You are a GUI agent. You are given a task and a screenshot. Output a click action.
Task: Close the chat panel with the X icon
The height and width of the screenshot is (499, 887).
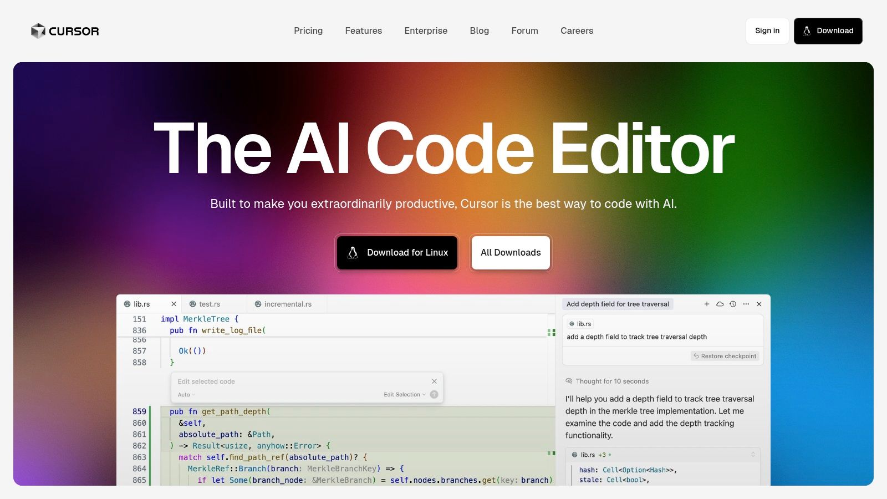(x=759, y=304)
